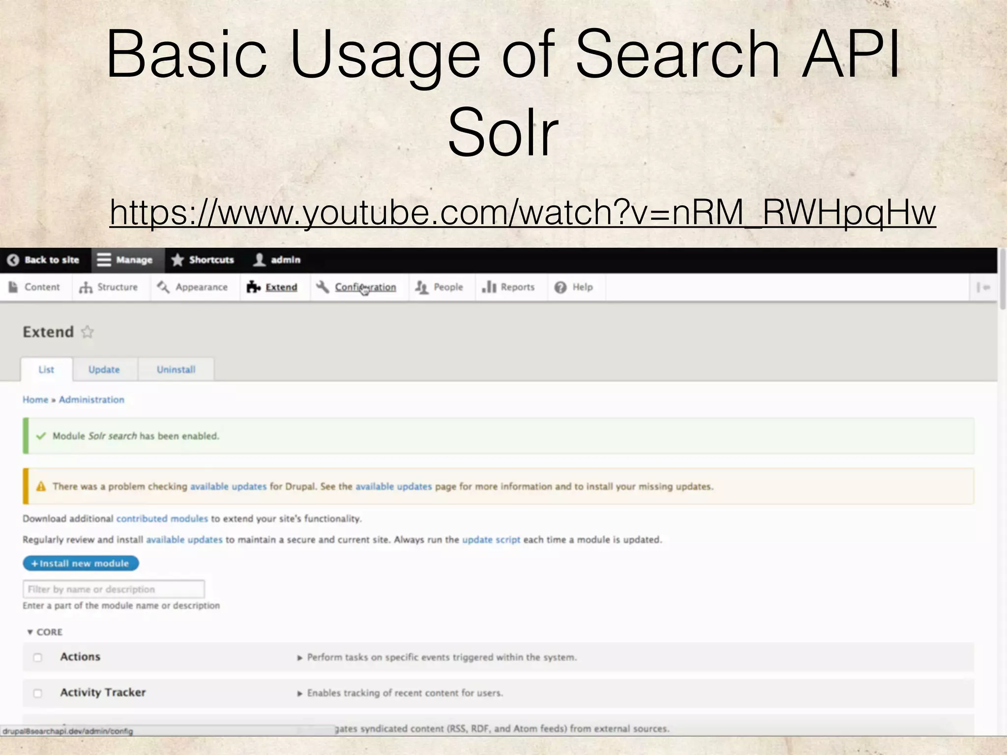Open the update script link
1007x755 pixels.
(x=491, y=540)
